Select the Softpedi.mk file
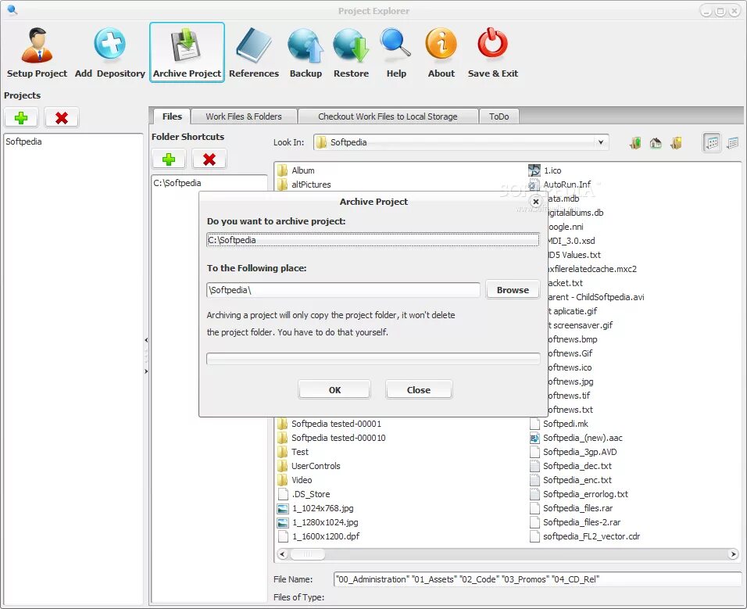The height and width of the screenshot is (609, 747). 559,424
